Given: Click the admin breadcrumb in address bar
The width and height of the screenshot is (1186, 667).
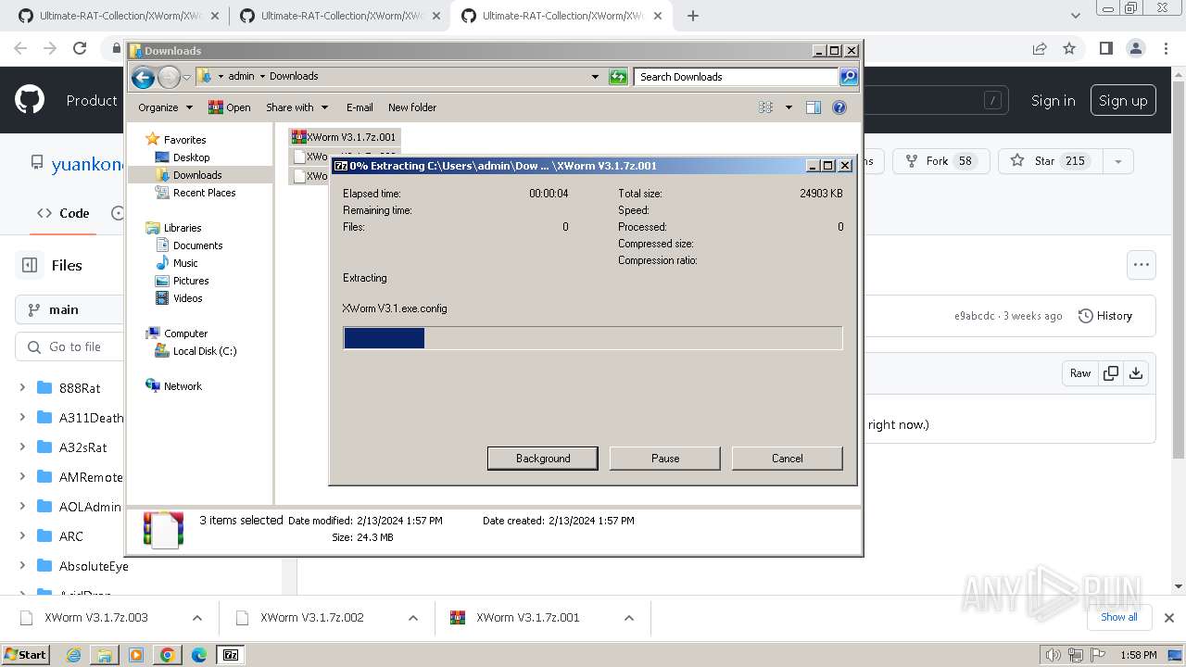Looking at the screenshot, I should click(x=241, y=76).
